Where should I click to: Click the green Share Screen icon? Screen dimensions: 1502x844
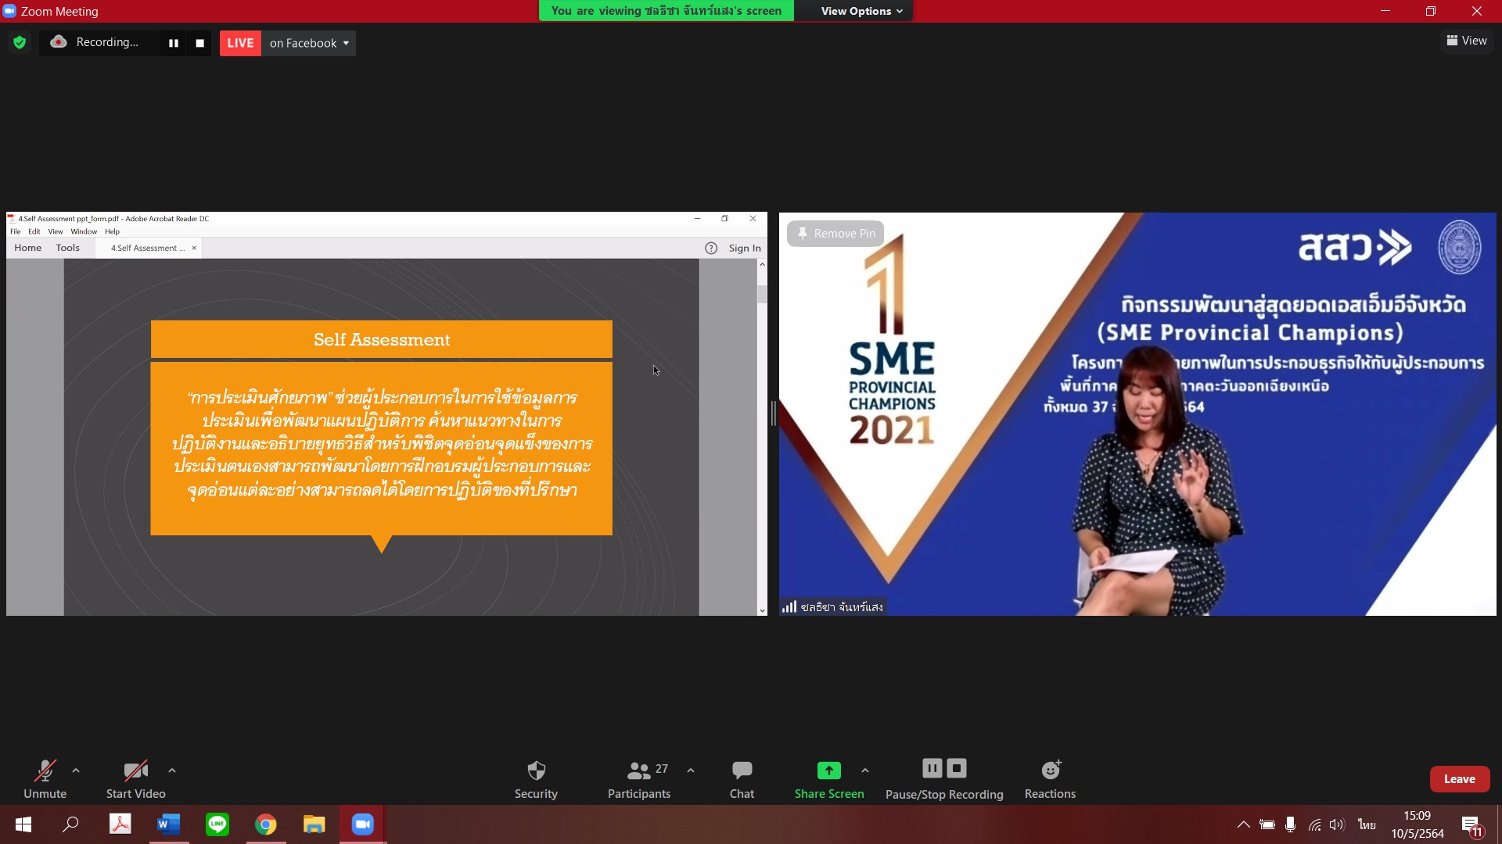828,771
